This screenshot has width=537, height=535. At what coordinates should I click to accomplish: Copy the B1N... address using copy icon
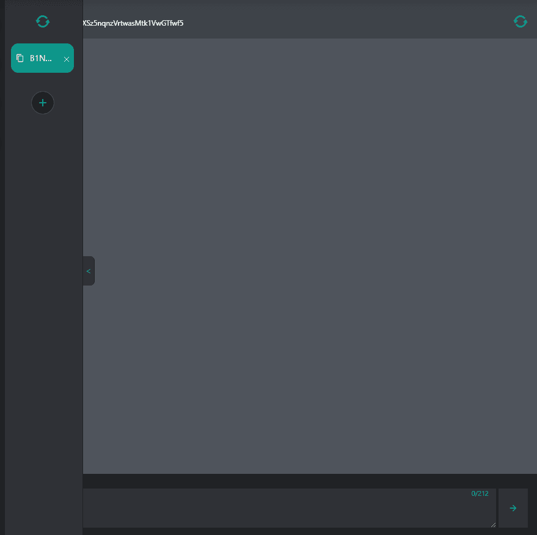(20, 58)
